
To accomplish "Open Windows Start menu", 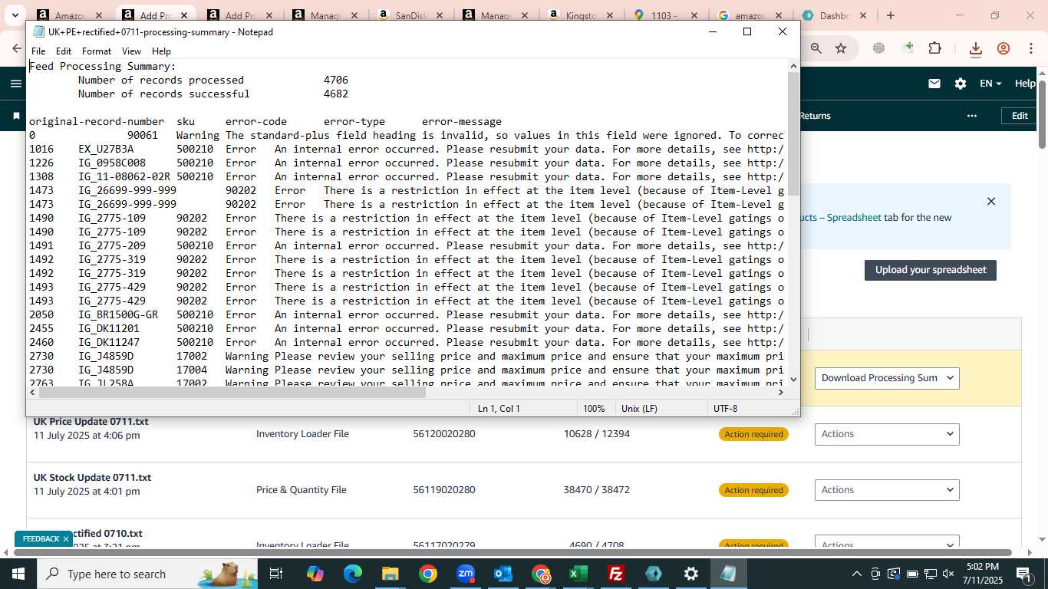I will (x=18, y=574).
